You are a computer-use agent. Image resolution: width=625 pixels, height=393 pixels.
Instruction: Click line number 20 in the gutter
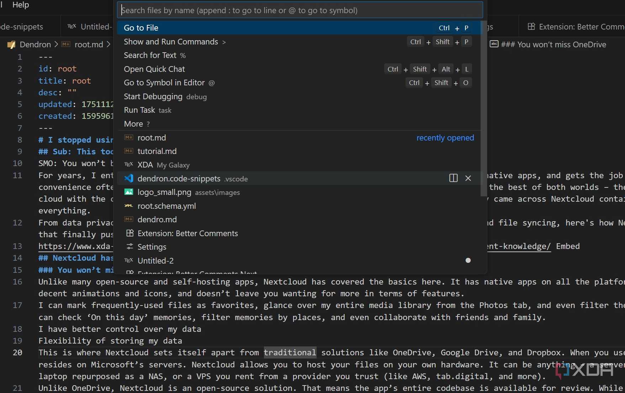(x=17, y=352)
